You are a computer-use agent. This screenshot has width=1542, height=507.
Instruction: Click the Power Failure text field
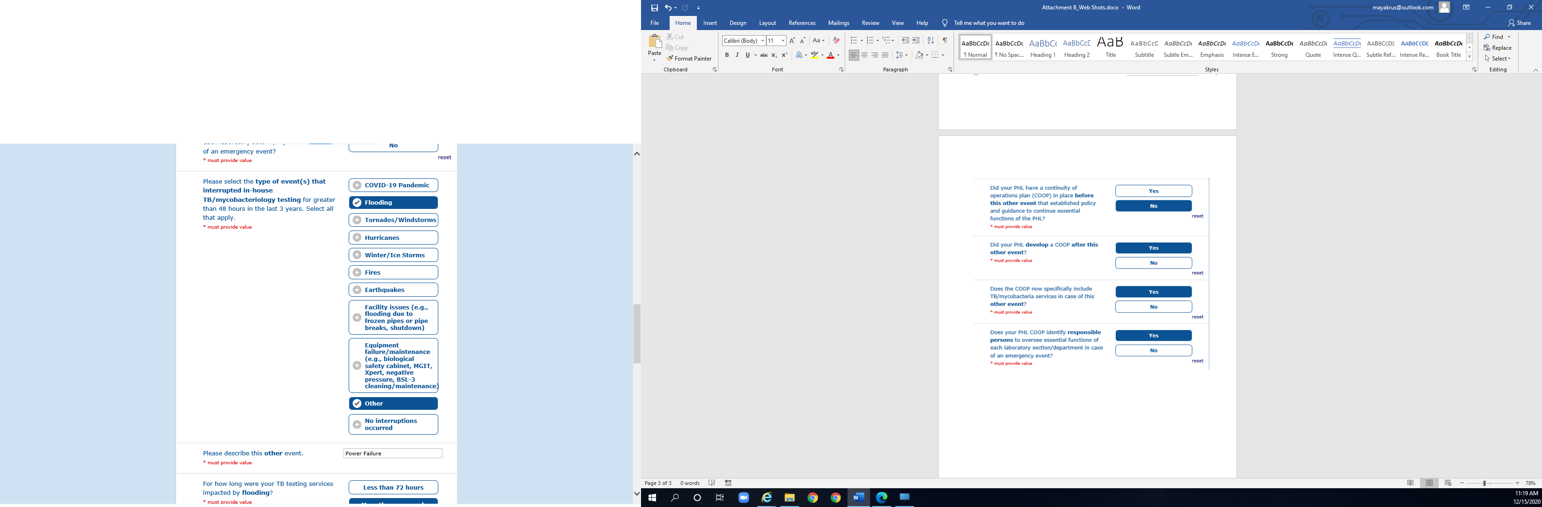click(x=393, y=454)
